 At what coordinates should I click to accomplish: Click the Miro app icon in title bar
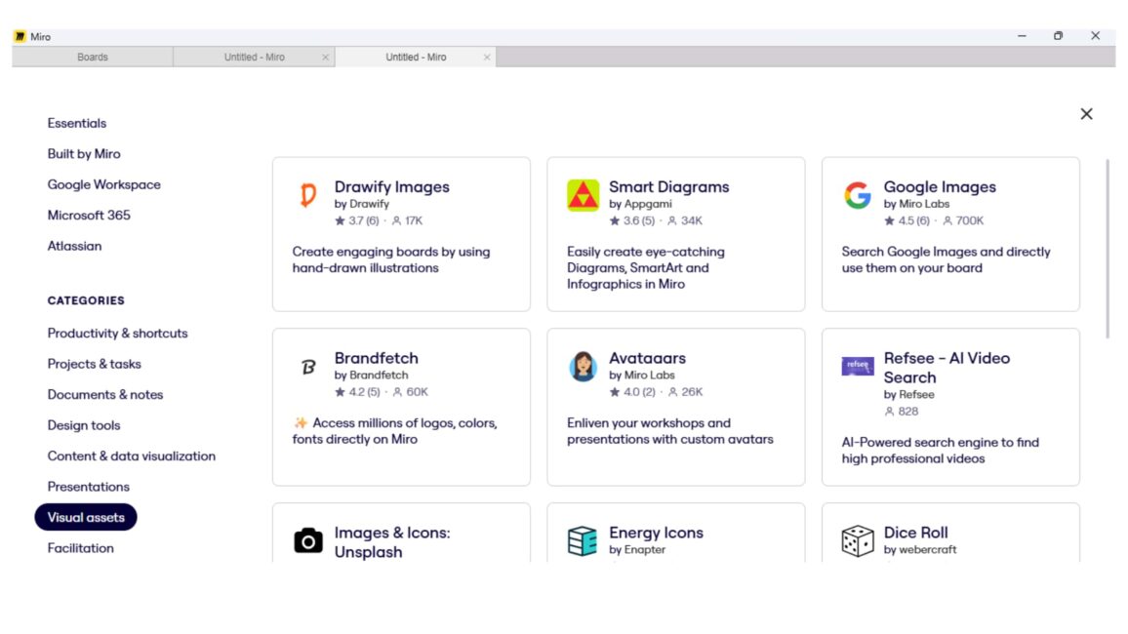[x=20, y=37]
